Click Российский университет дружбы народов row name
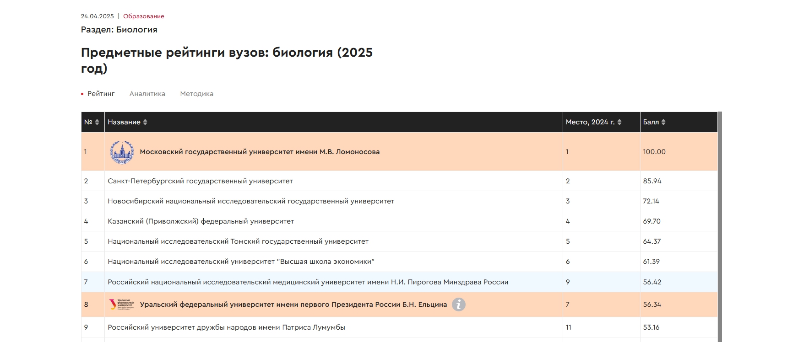The image size is (809, 342). tap(227, 327)
